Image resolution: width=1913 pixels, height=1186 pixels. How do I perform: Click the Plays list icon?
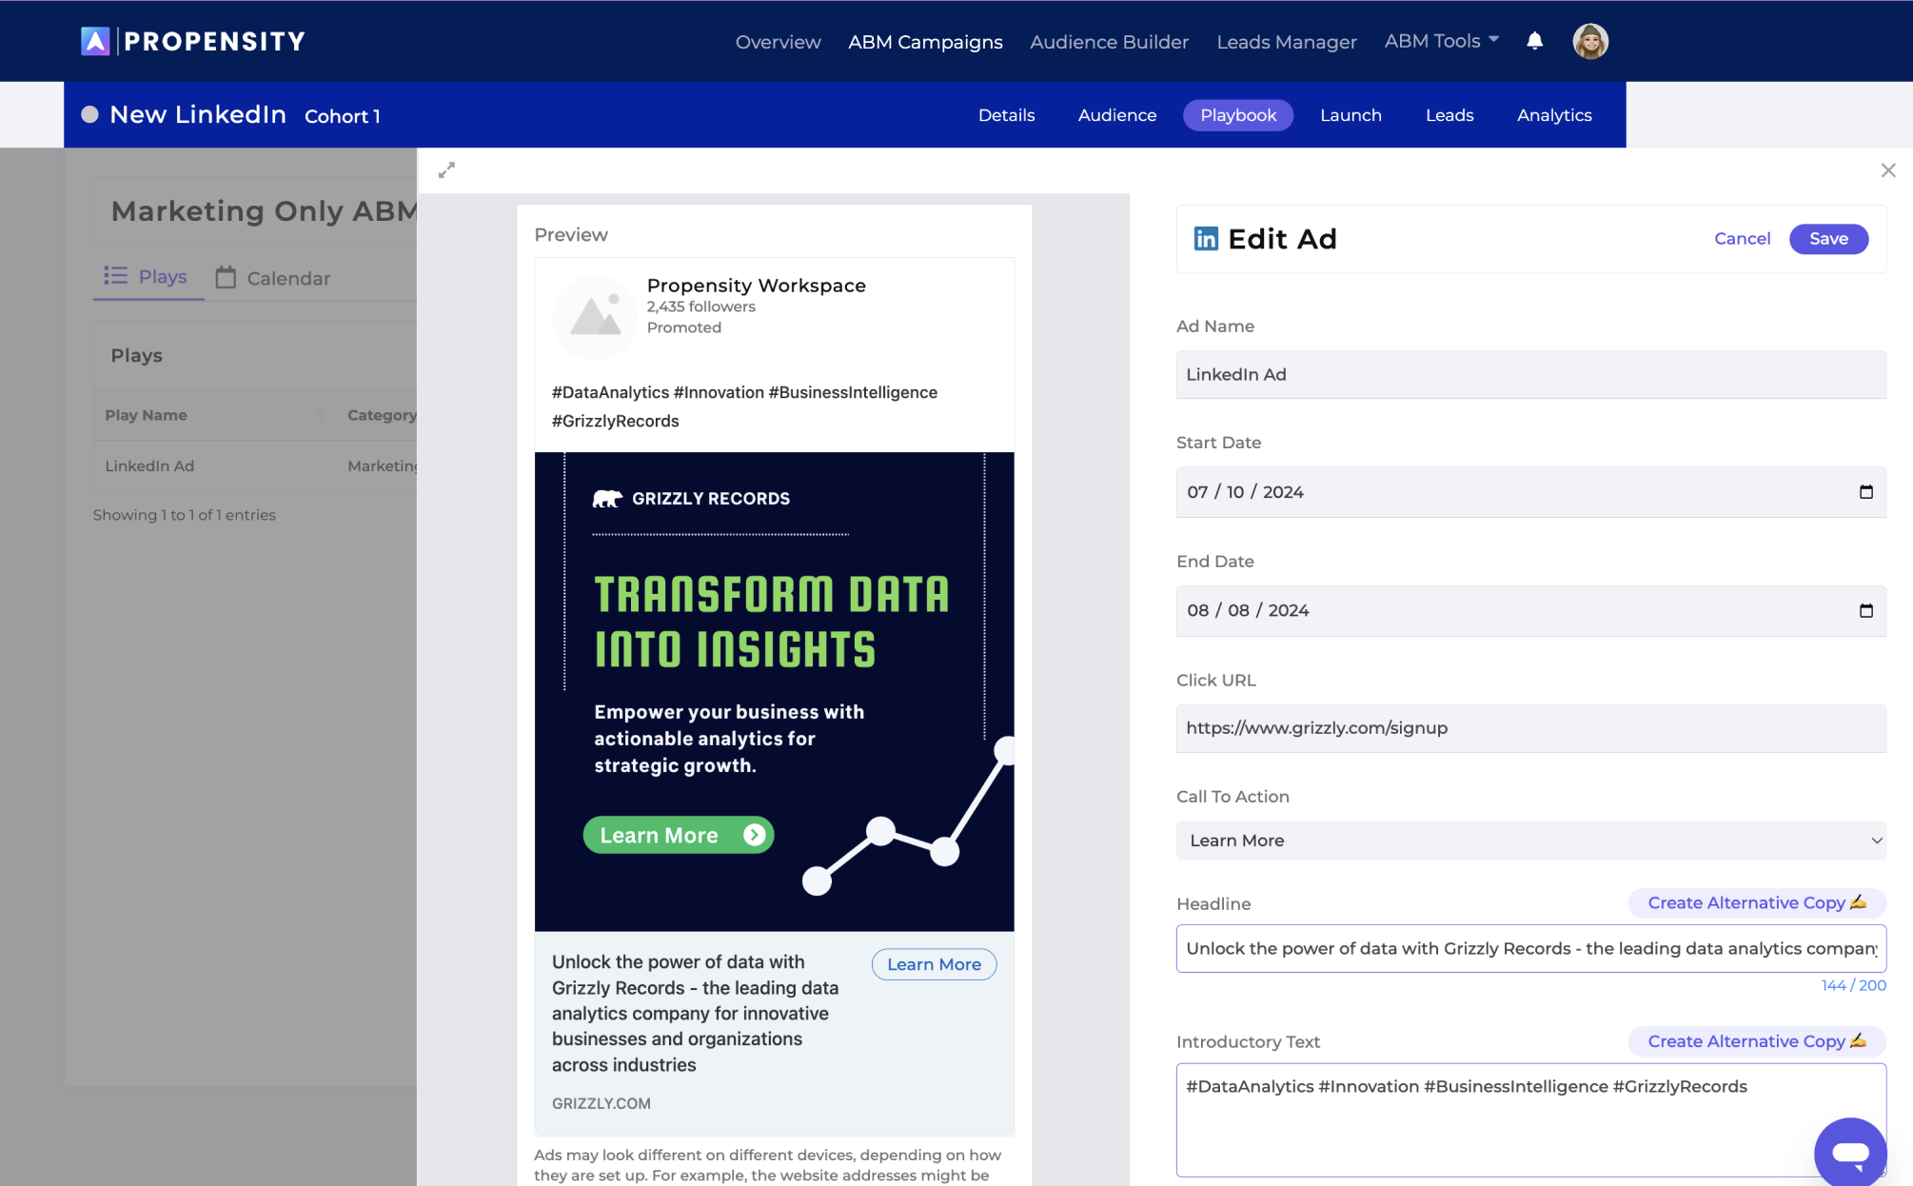click(x=115, y=276)
